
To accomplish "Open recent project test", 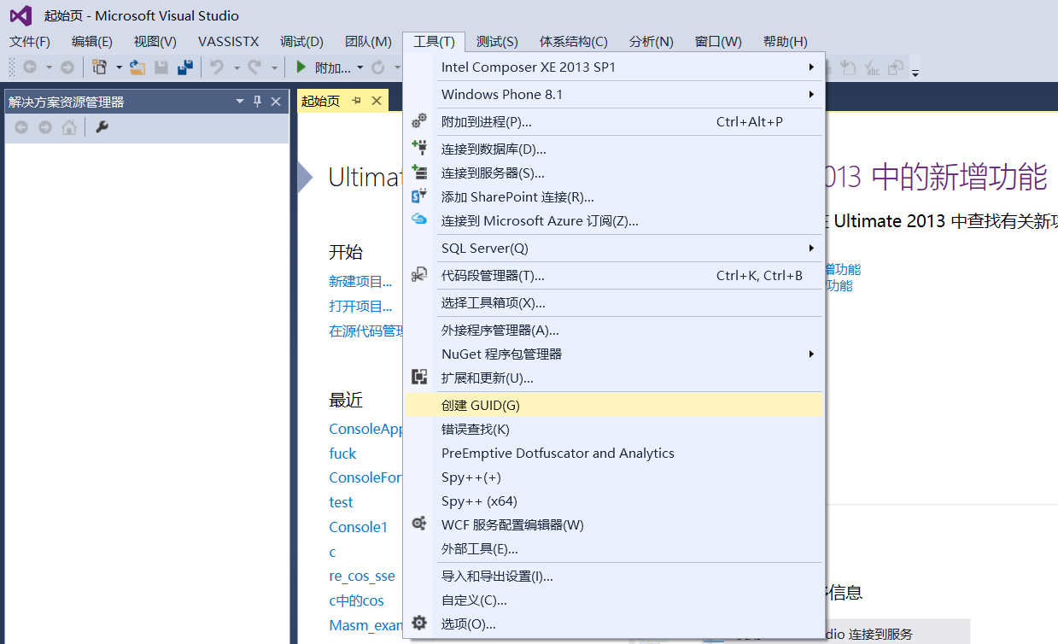I will 341,502.
